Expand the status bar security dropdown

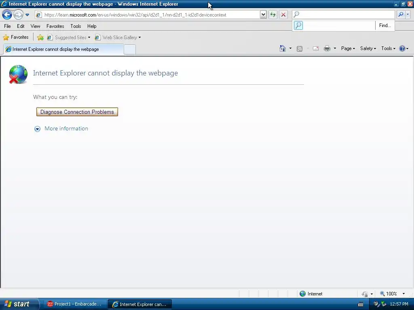click(372, 294)
